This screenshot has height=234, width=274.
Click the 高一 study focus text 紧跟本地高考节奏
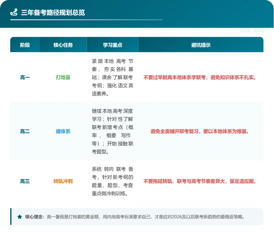point(113,65)
